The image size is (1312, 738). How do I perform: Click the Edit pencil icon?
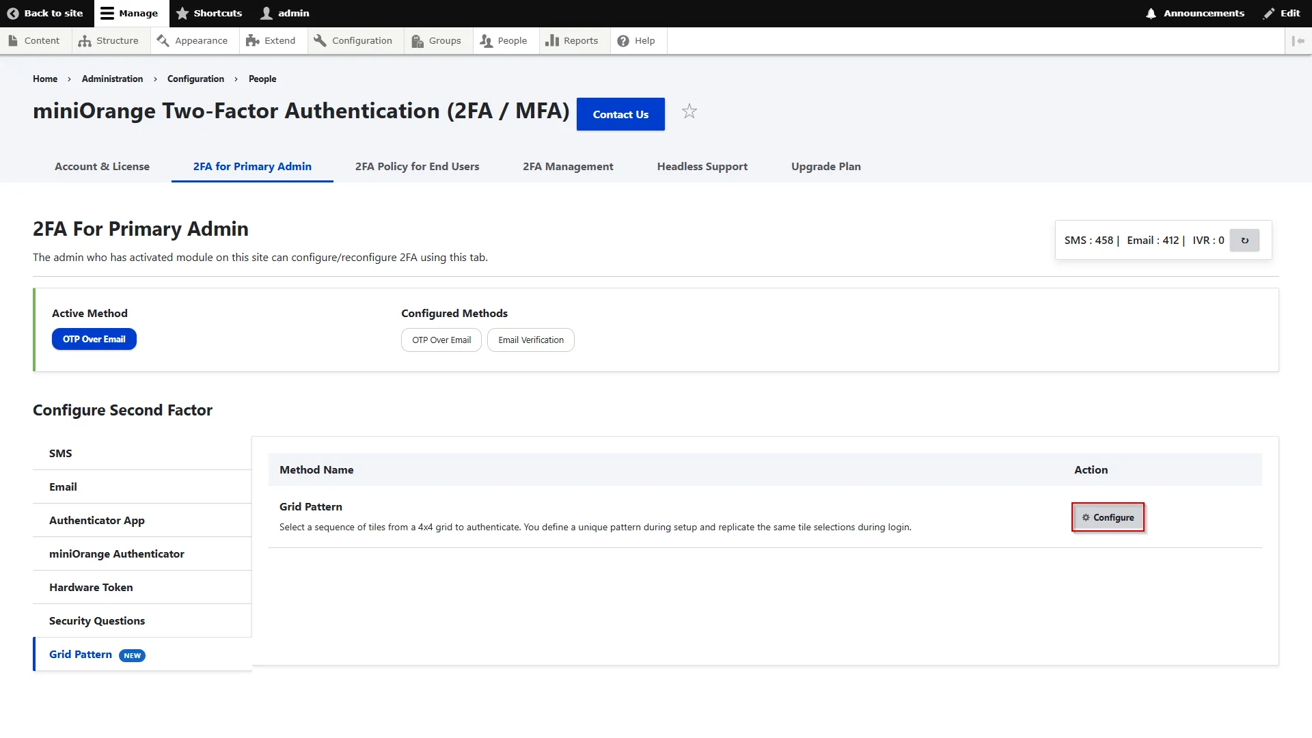(1269, 13)
